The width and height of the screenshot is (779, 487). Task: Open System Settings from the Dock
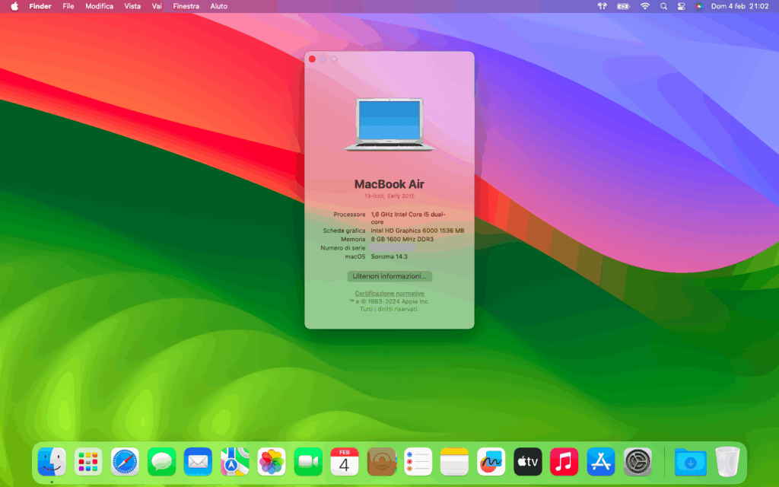point(638,462)
